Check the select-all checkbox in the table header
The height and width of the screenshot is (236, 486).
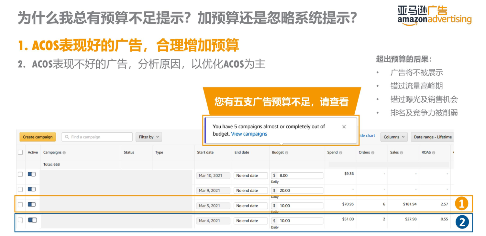tap(20, 152)
